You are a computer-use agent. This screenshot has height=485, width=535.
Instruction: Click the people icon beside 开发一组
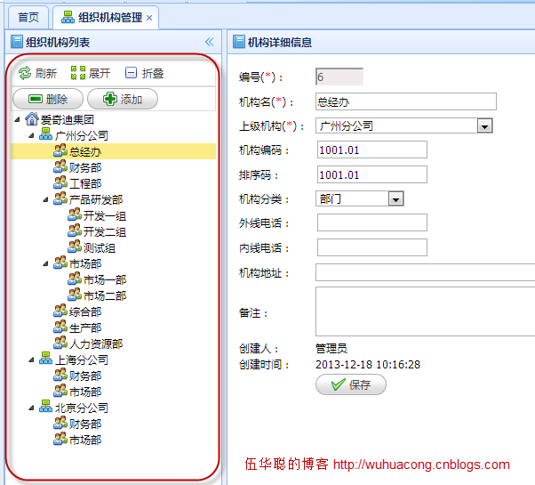pos(75,214)
